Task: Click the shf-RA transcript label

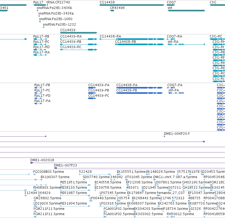Action: [173, 41]
